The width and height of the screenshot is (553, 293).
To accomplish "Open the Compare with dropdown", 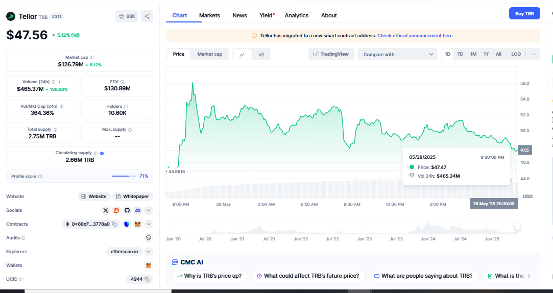I will [x=397, y=54].
